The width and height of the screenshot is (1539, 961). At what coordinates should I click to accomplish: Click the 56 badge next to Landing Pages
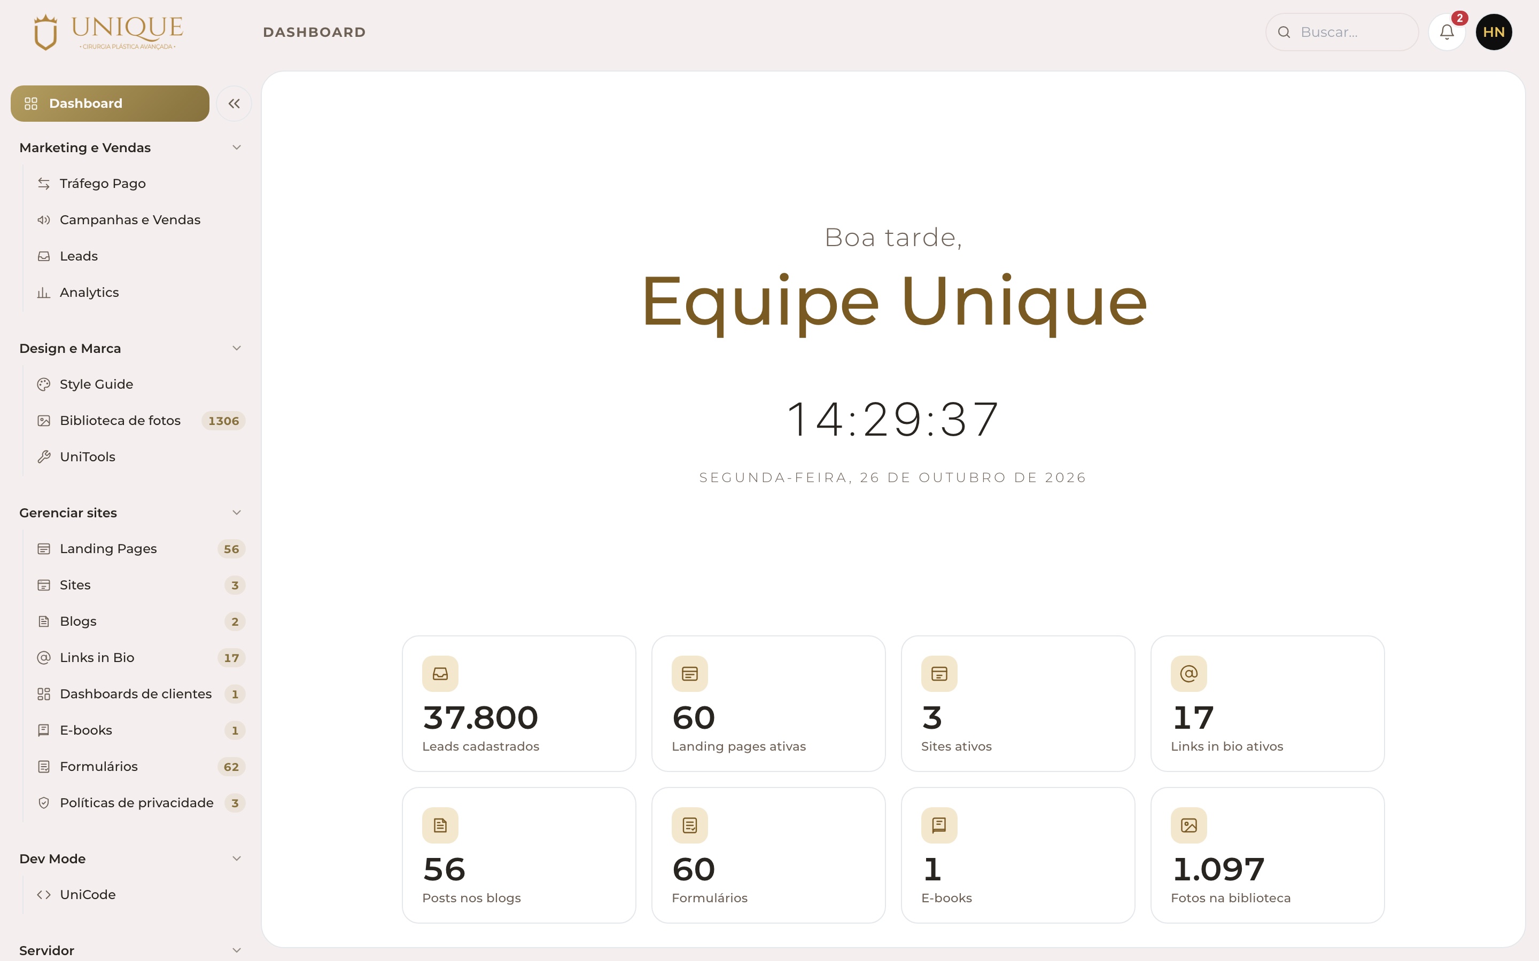tap(231, 549)
